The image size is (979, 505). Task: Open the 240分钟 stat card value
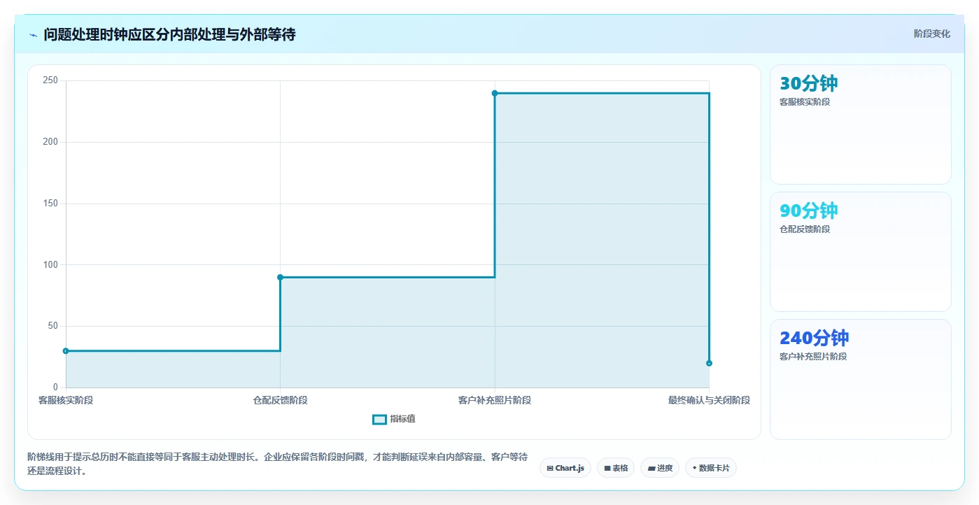click(814, 338)
